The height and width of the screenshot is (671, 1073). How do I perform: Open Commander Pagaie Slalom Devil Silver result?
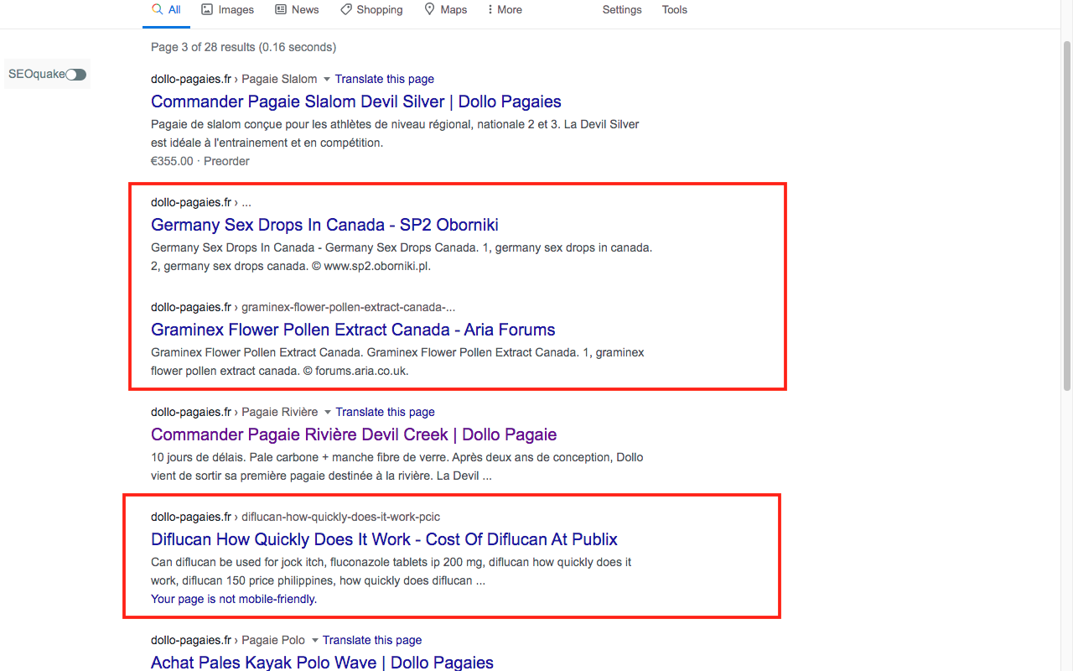(356, 101)
